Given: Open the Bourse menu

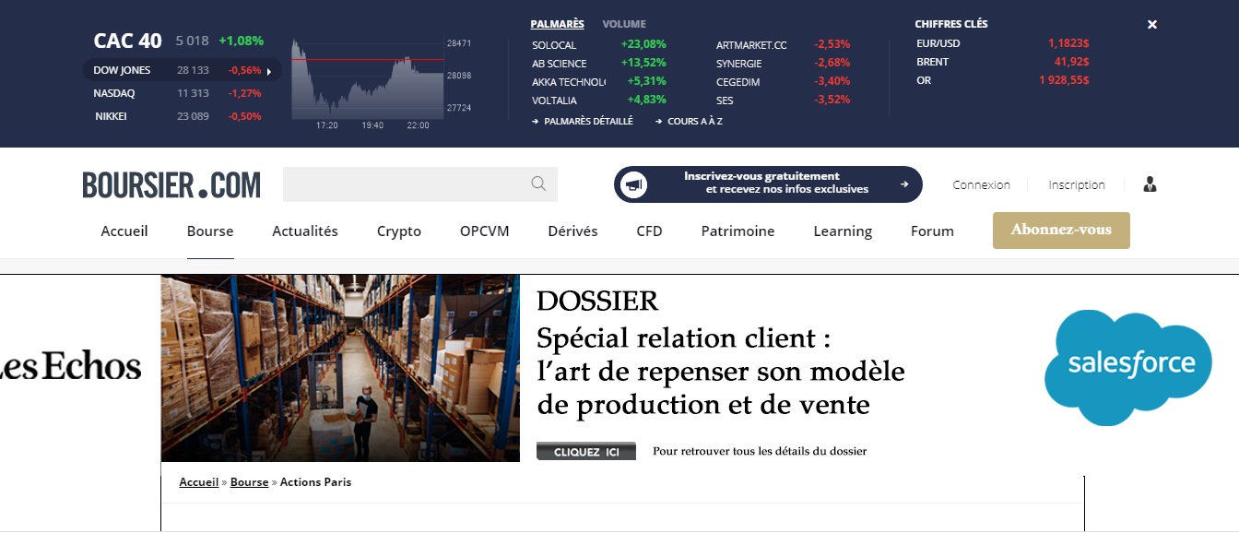Looking at the screenshot, I should (x=210, y=231).
